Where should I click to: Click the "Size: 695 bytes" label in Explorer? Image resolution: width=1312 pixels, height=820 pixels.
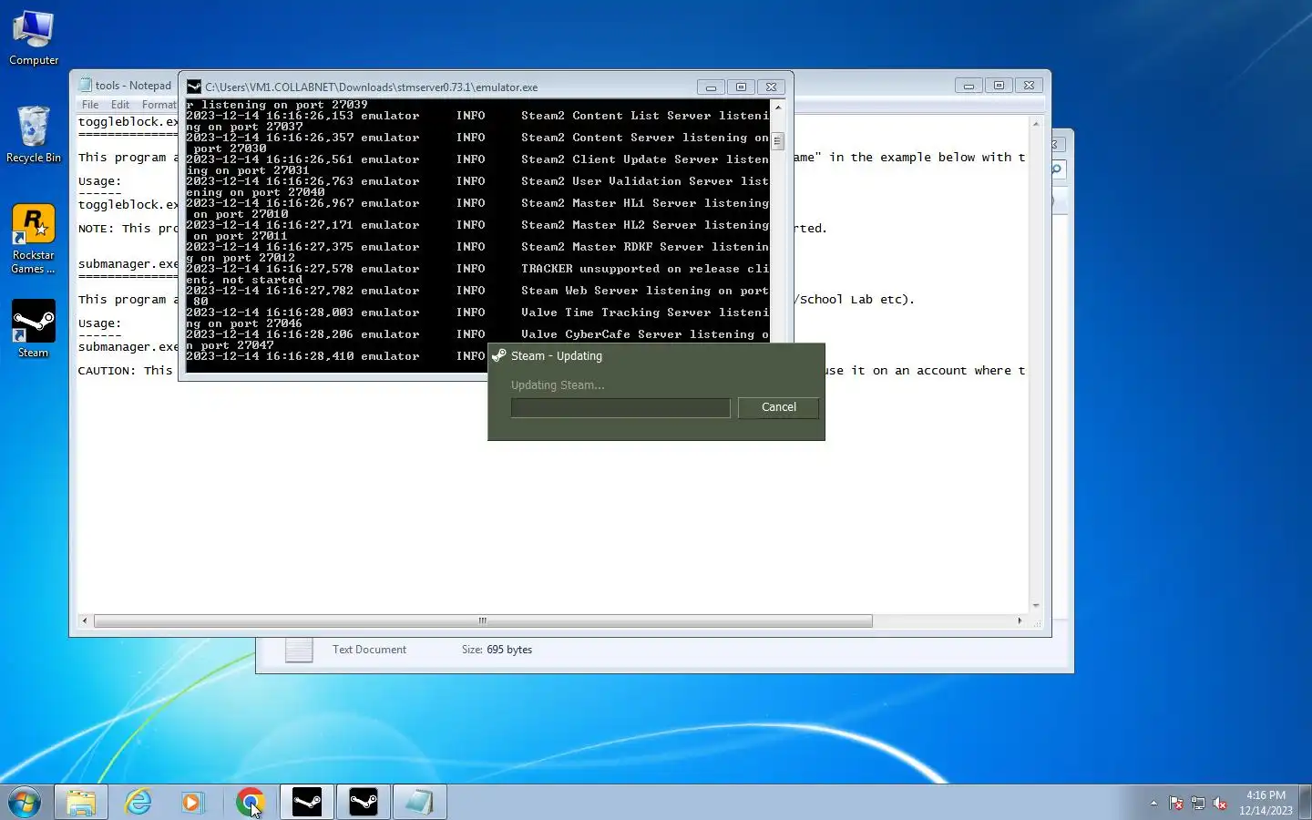[x=497, y=650]
